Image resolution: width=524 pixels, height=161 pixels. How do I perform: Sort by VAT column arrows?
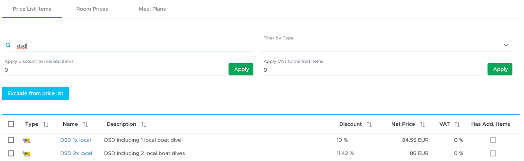click(x=457, y=124)
